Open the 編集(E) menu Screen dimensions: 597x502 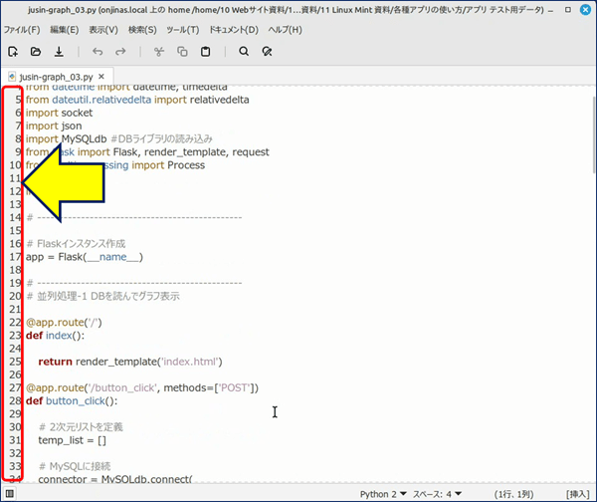(65, 30)
